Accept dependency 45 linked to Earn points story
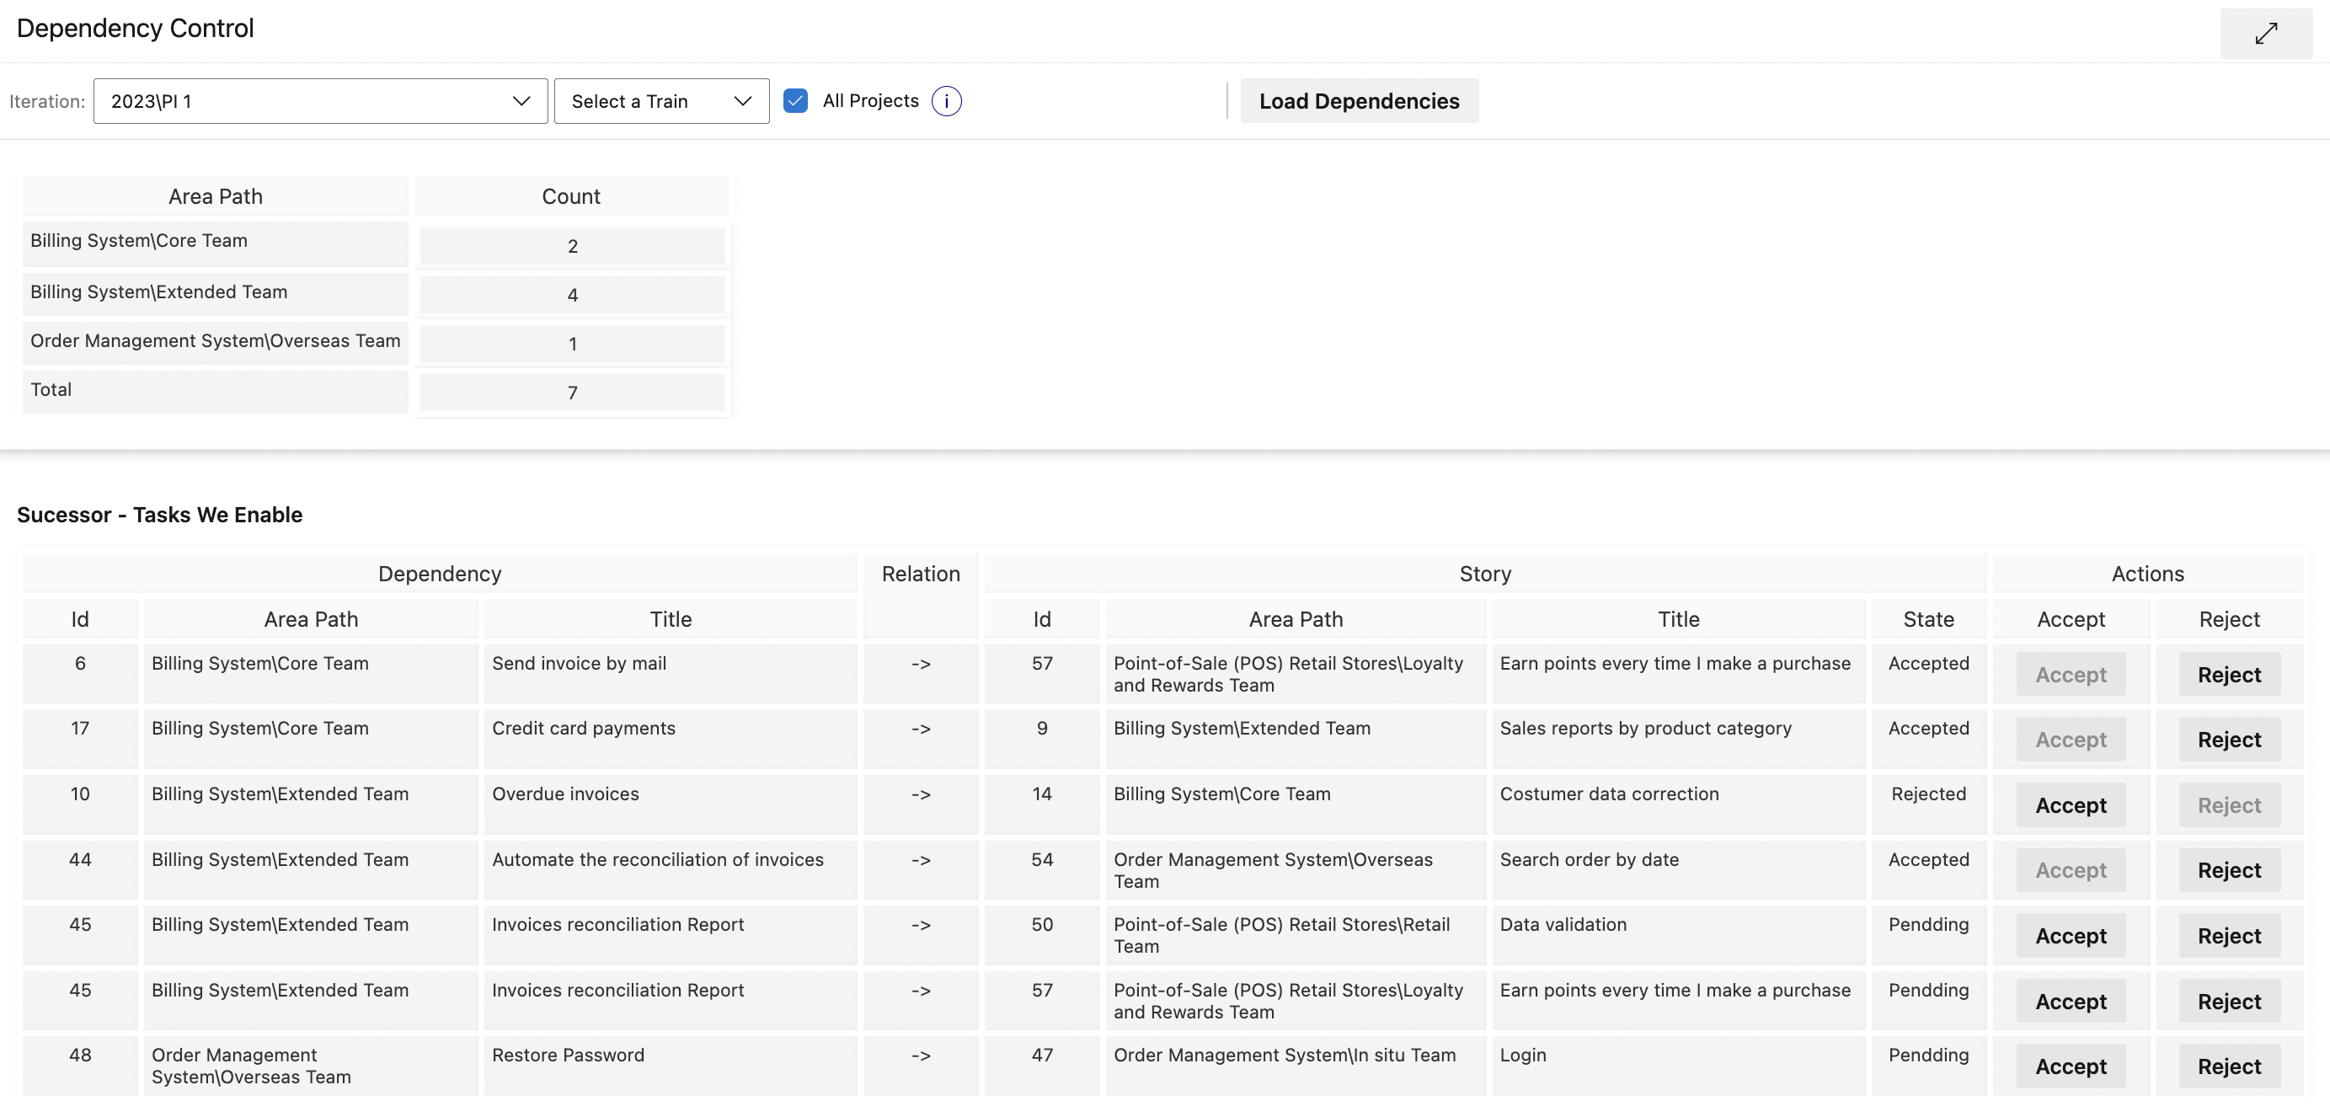2330x1117 pixels. coord(2070,1000)
